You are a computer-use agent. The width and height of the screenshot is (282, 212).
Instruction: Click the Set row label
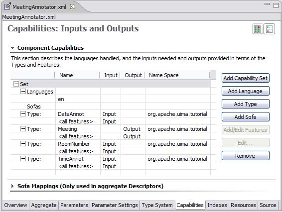point(24,84)
